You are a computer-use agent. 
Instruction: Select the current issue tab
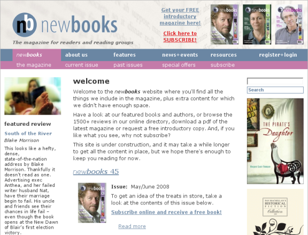[x=81, y=65]
